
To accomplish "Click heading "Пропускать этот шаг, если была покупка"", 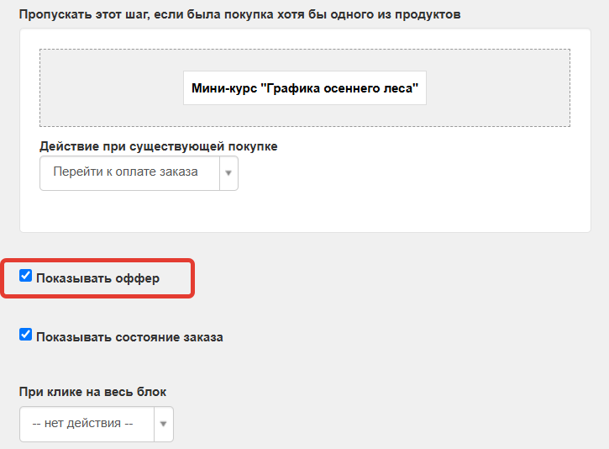I will pos(147,14).
